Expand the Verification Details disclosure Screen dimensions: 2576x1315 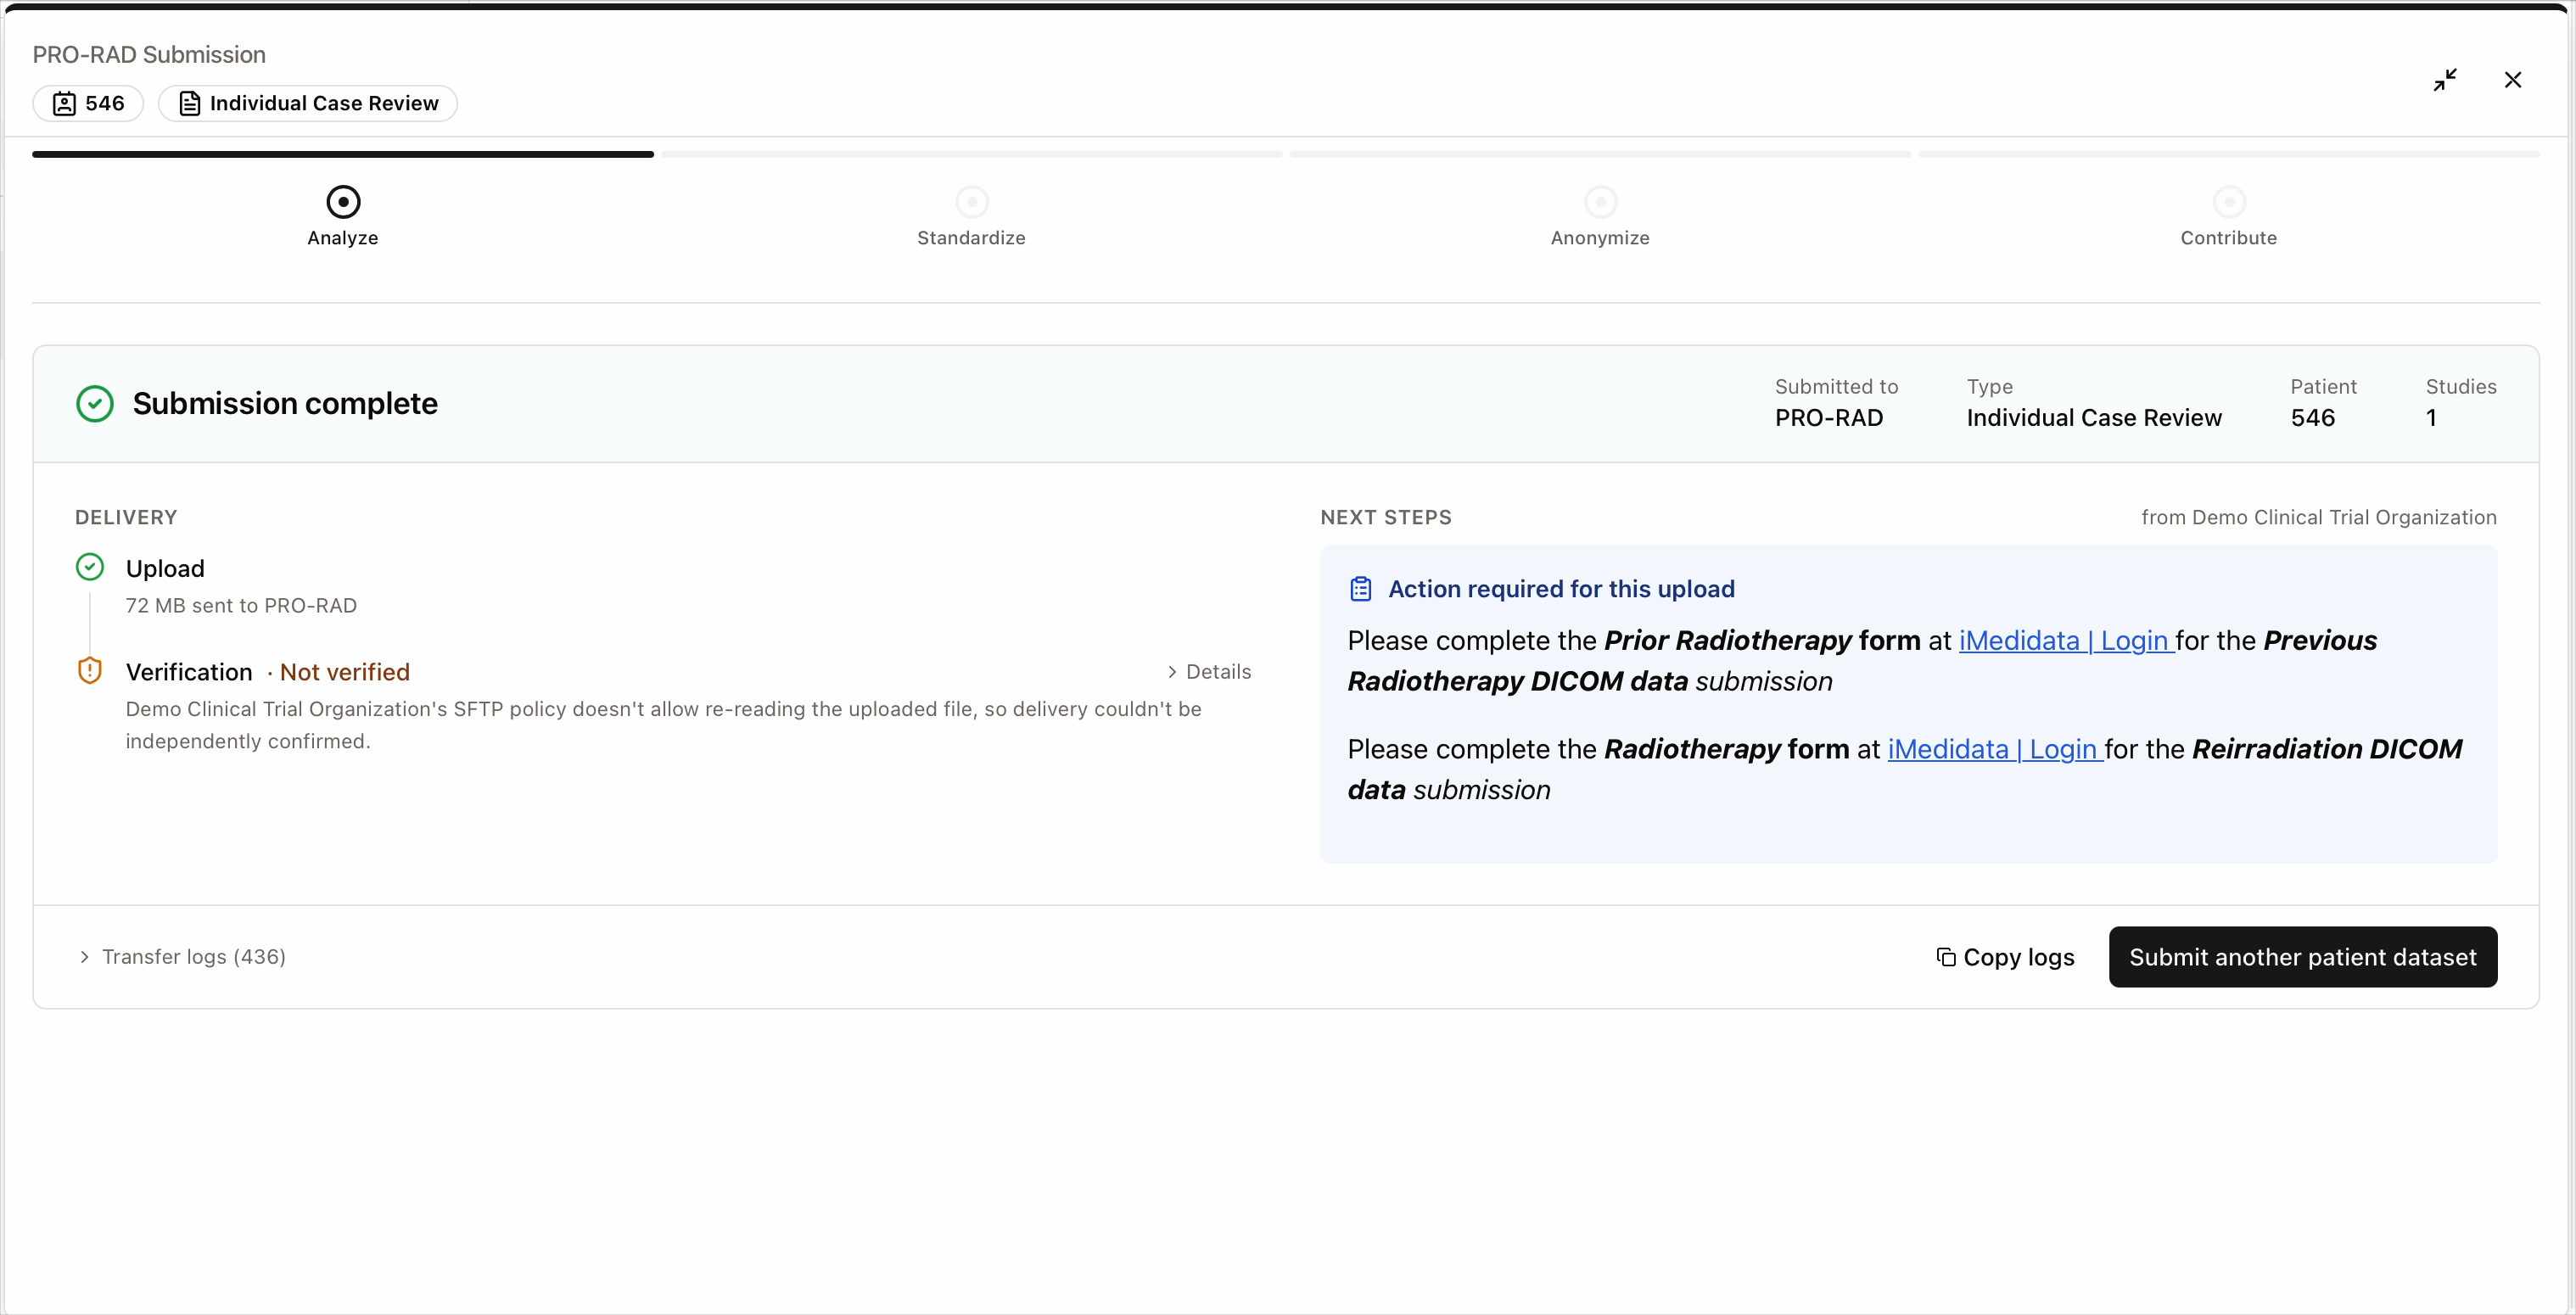click(1209, 672)
